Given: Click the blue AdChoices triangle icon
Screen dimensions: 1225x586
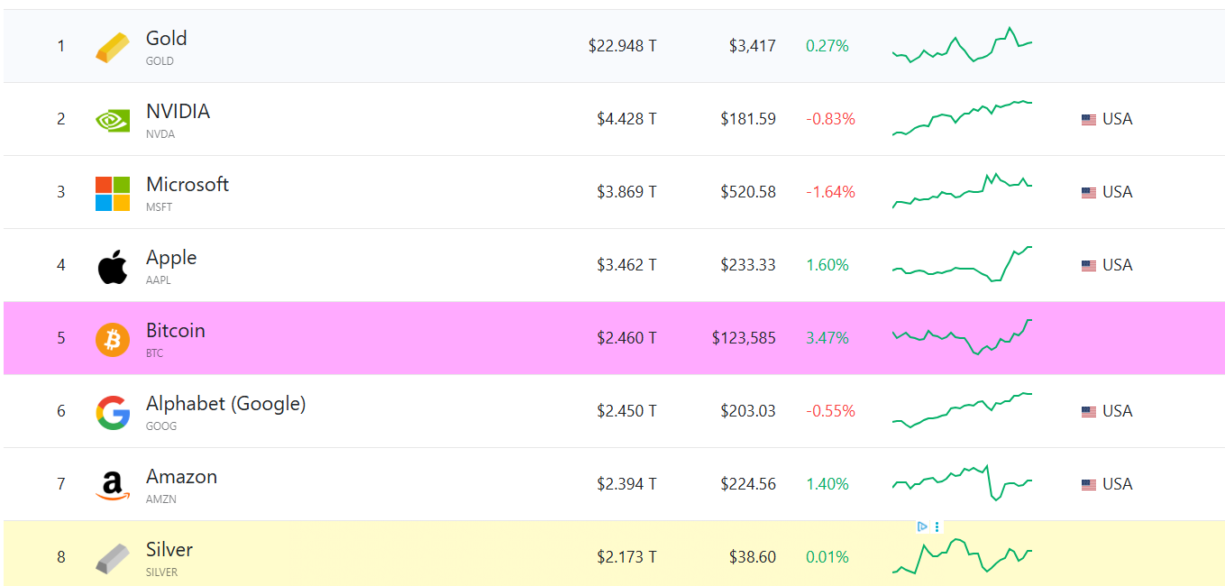Looking at the screenshot, I should pyautogui.click(x=922, y=526).
